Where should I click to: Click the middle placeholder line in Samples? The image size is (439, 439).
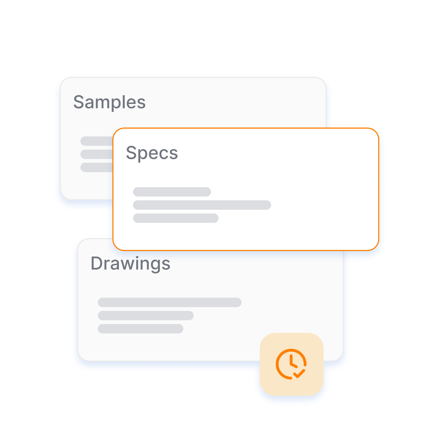97,154
